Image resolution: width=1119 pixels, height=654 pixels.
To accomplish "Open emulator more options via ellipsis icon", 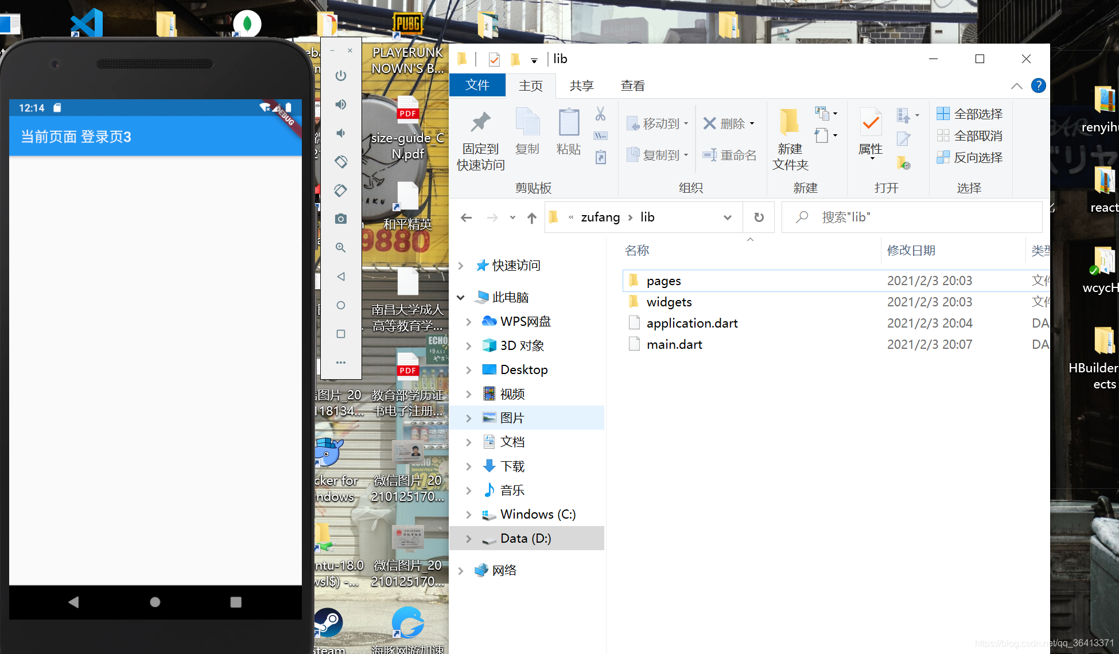I will tap(341, 362).
